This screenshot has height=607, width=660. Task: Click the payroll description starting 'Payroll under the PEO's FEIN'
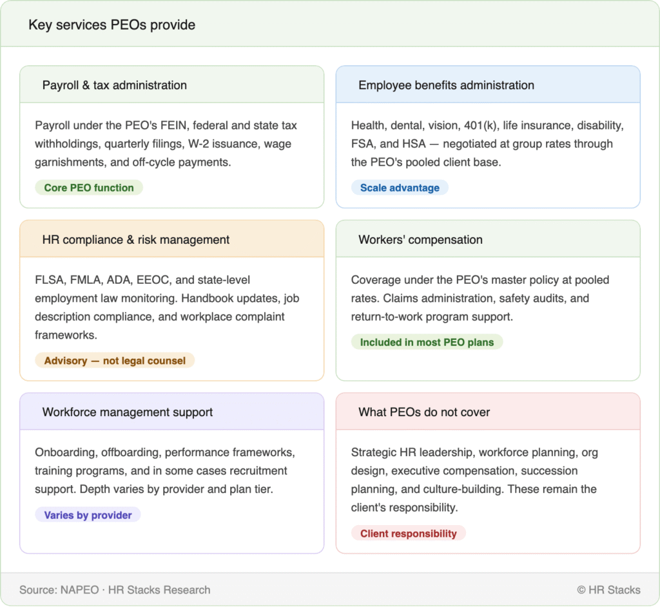tap(166, 144)
